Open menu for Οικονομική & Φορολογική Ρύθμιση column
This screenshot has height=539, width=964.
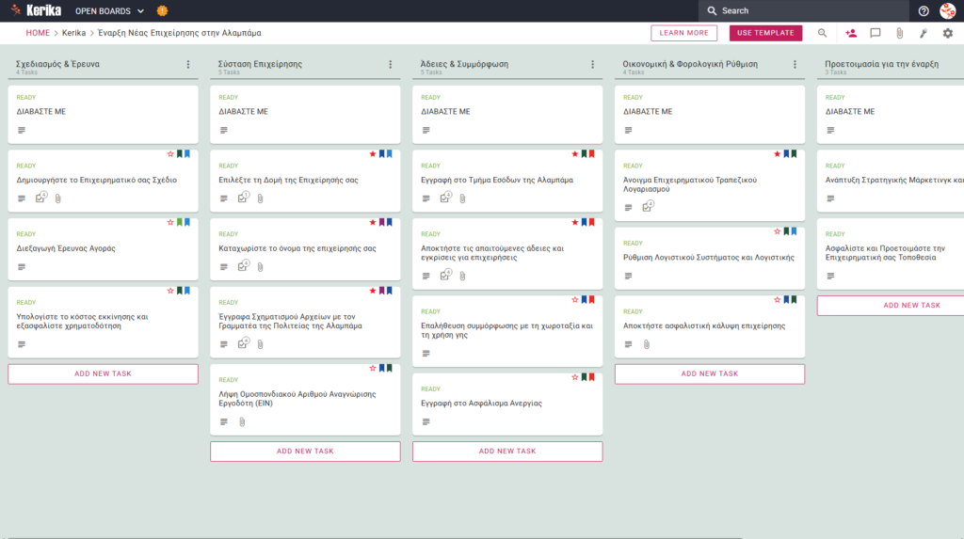click(x=795, y=65)
